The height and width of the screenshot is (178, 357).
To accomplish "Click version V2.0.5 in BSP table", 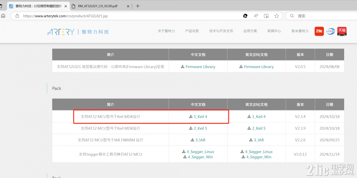I will click(x=300, y=67).
